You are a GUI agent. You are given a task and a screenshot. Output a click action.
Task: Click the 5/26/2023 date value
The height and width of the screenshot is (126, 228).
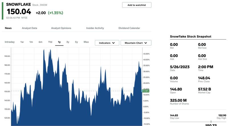[x=180, y=67]
